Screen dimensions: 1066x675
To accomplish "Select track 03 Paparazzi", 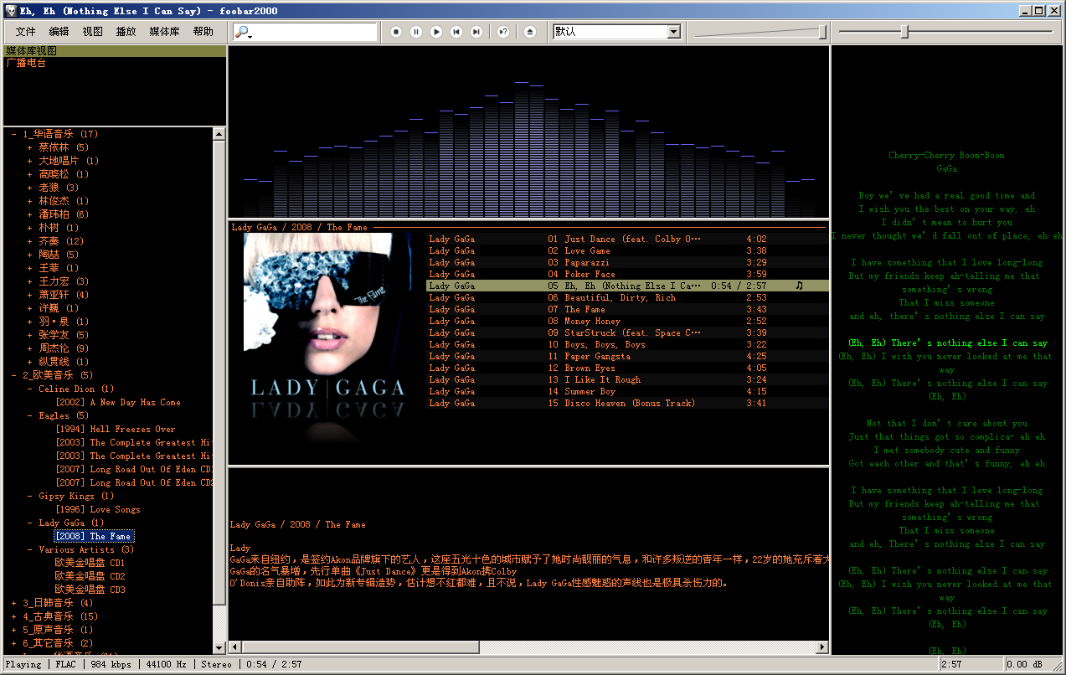I will (x=627, y=262).
